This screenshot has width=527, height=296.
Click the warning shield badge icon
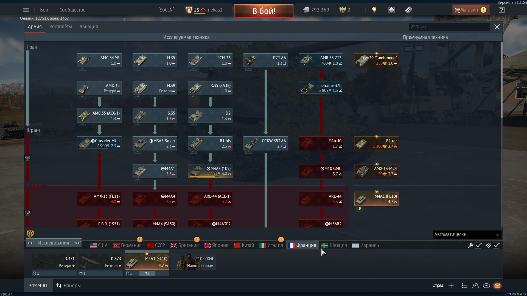click(30, 234)
